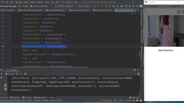The image size is (184, 103).
Task: Click the Run console layout options icon
Action: (139, 74)
